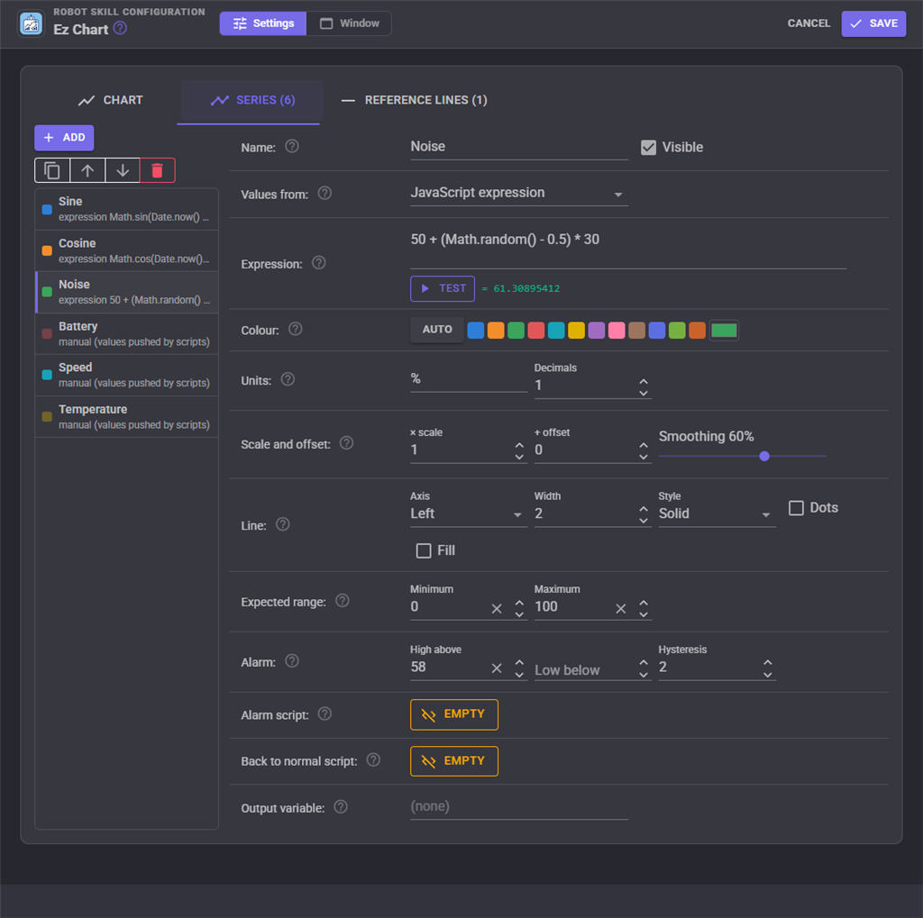Select the Sine series in the list
The image size is (923, 918).
tap(126, 209)
